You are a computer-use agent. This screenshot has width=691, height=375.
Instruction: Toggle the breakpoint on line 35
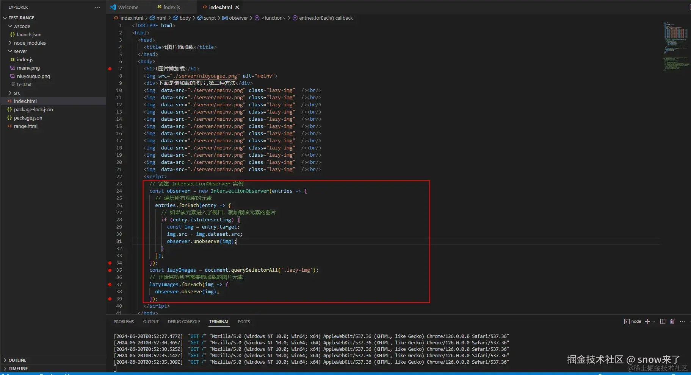point(110,270)
